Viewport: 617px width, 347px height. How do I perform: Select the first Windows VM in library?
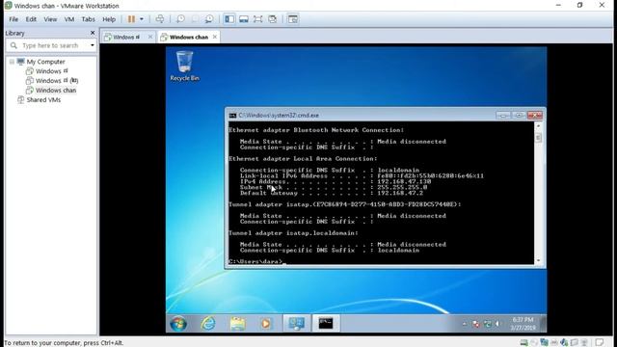pos(48,71)
